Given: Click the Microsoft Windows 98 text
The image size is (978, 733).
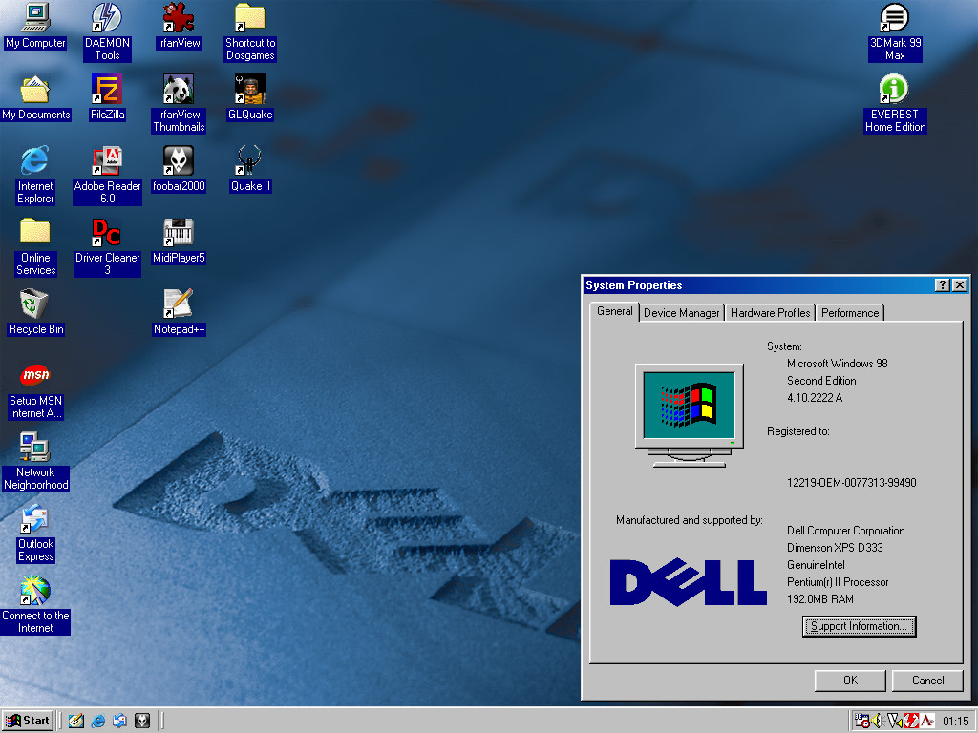Looking at the screenshot, I should pyautogui.click(x=837, y=364).
